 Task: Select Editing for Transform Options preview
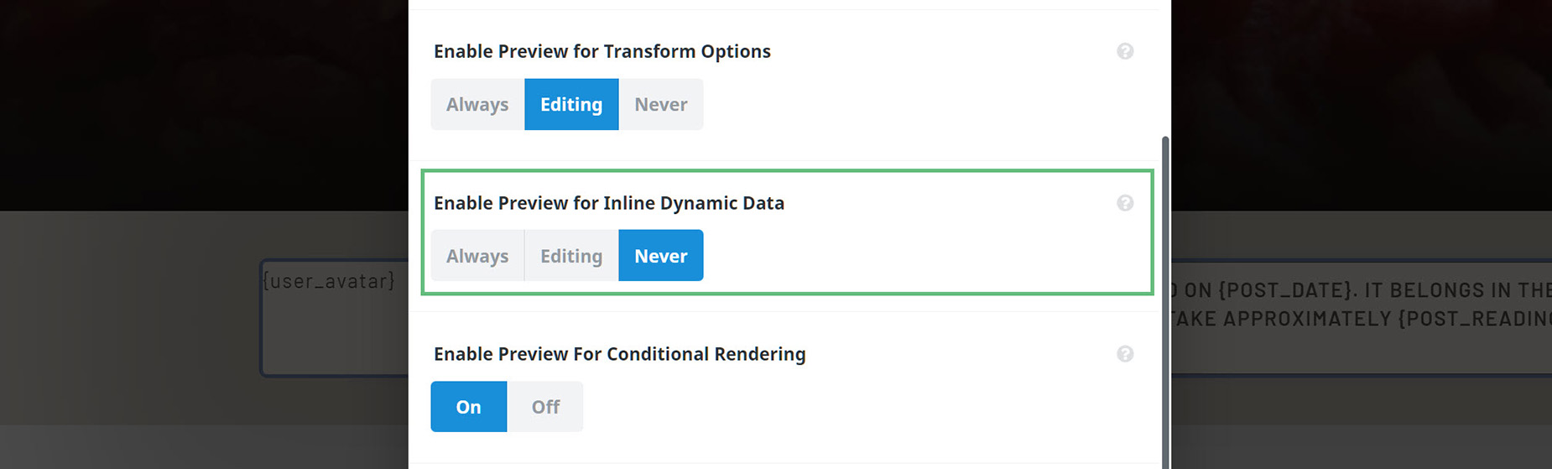(571, 104)
